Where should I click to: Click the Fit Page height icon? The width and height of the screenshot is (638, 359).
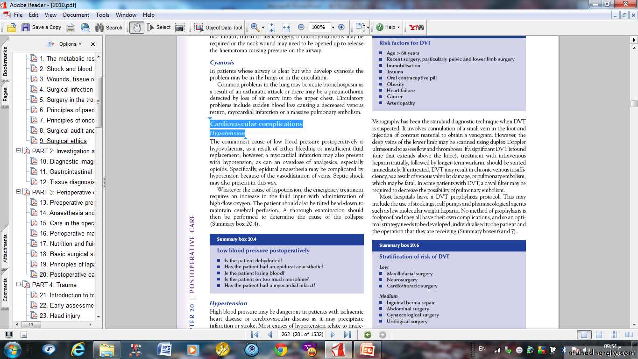click(x=272, y=28)
